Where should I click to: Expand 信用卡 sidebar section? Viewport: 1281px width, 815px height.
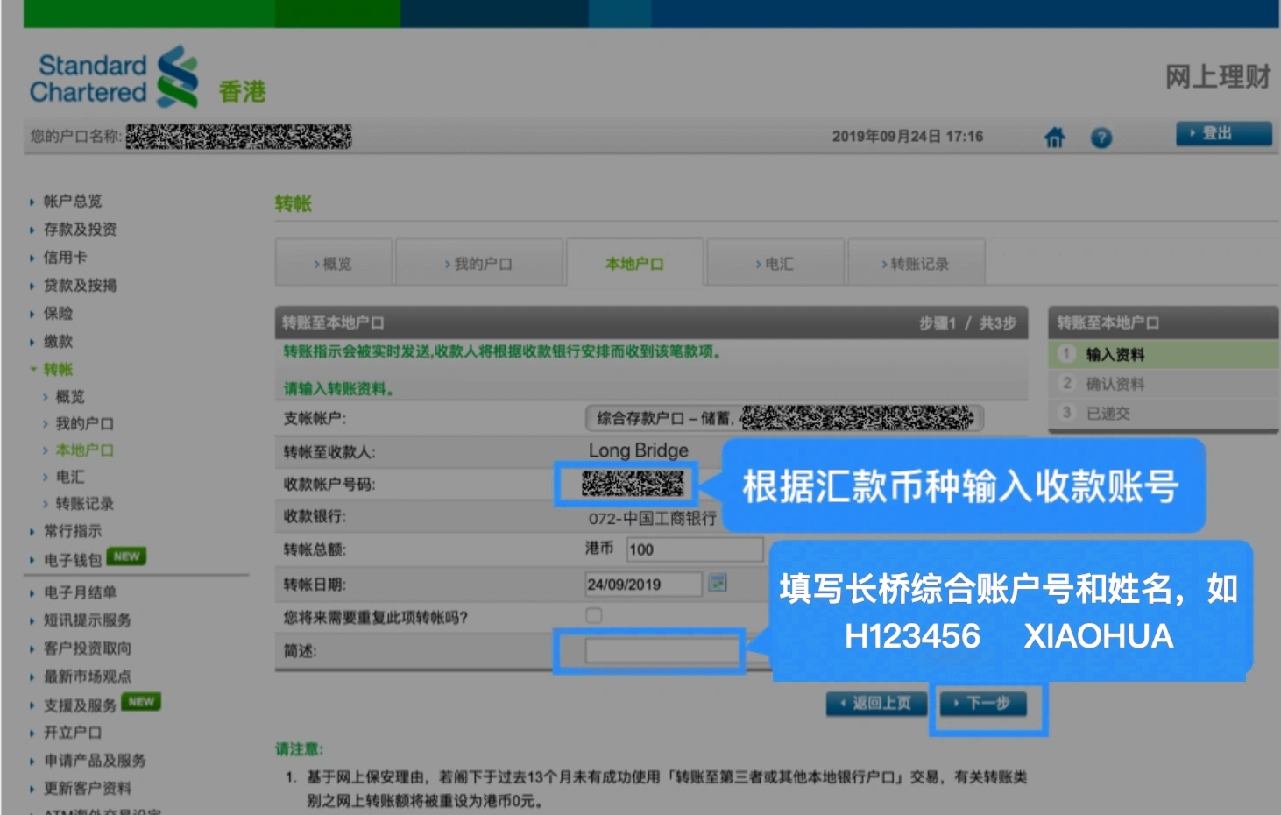65,257
